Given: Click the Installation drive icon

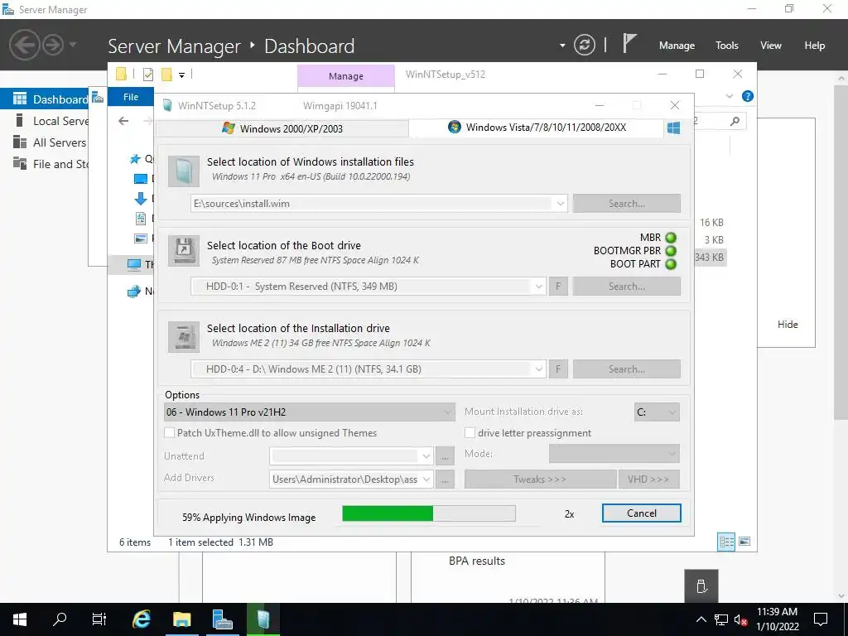Looking at the screenshot, I should click(184, 337).
